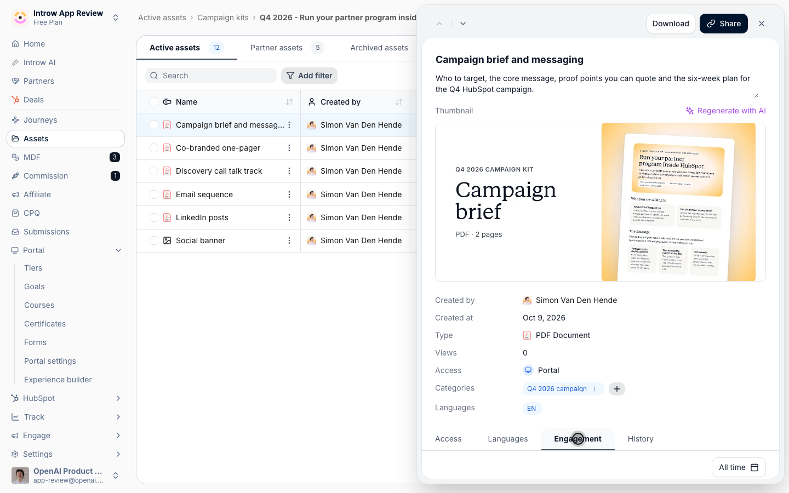Viewport: 789px width, 493px height.
Task: Click the Add filter button
Action: pyautogui.click(x=309, y=76)
